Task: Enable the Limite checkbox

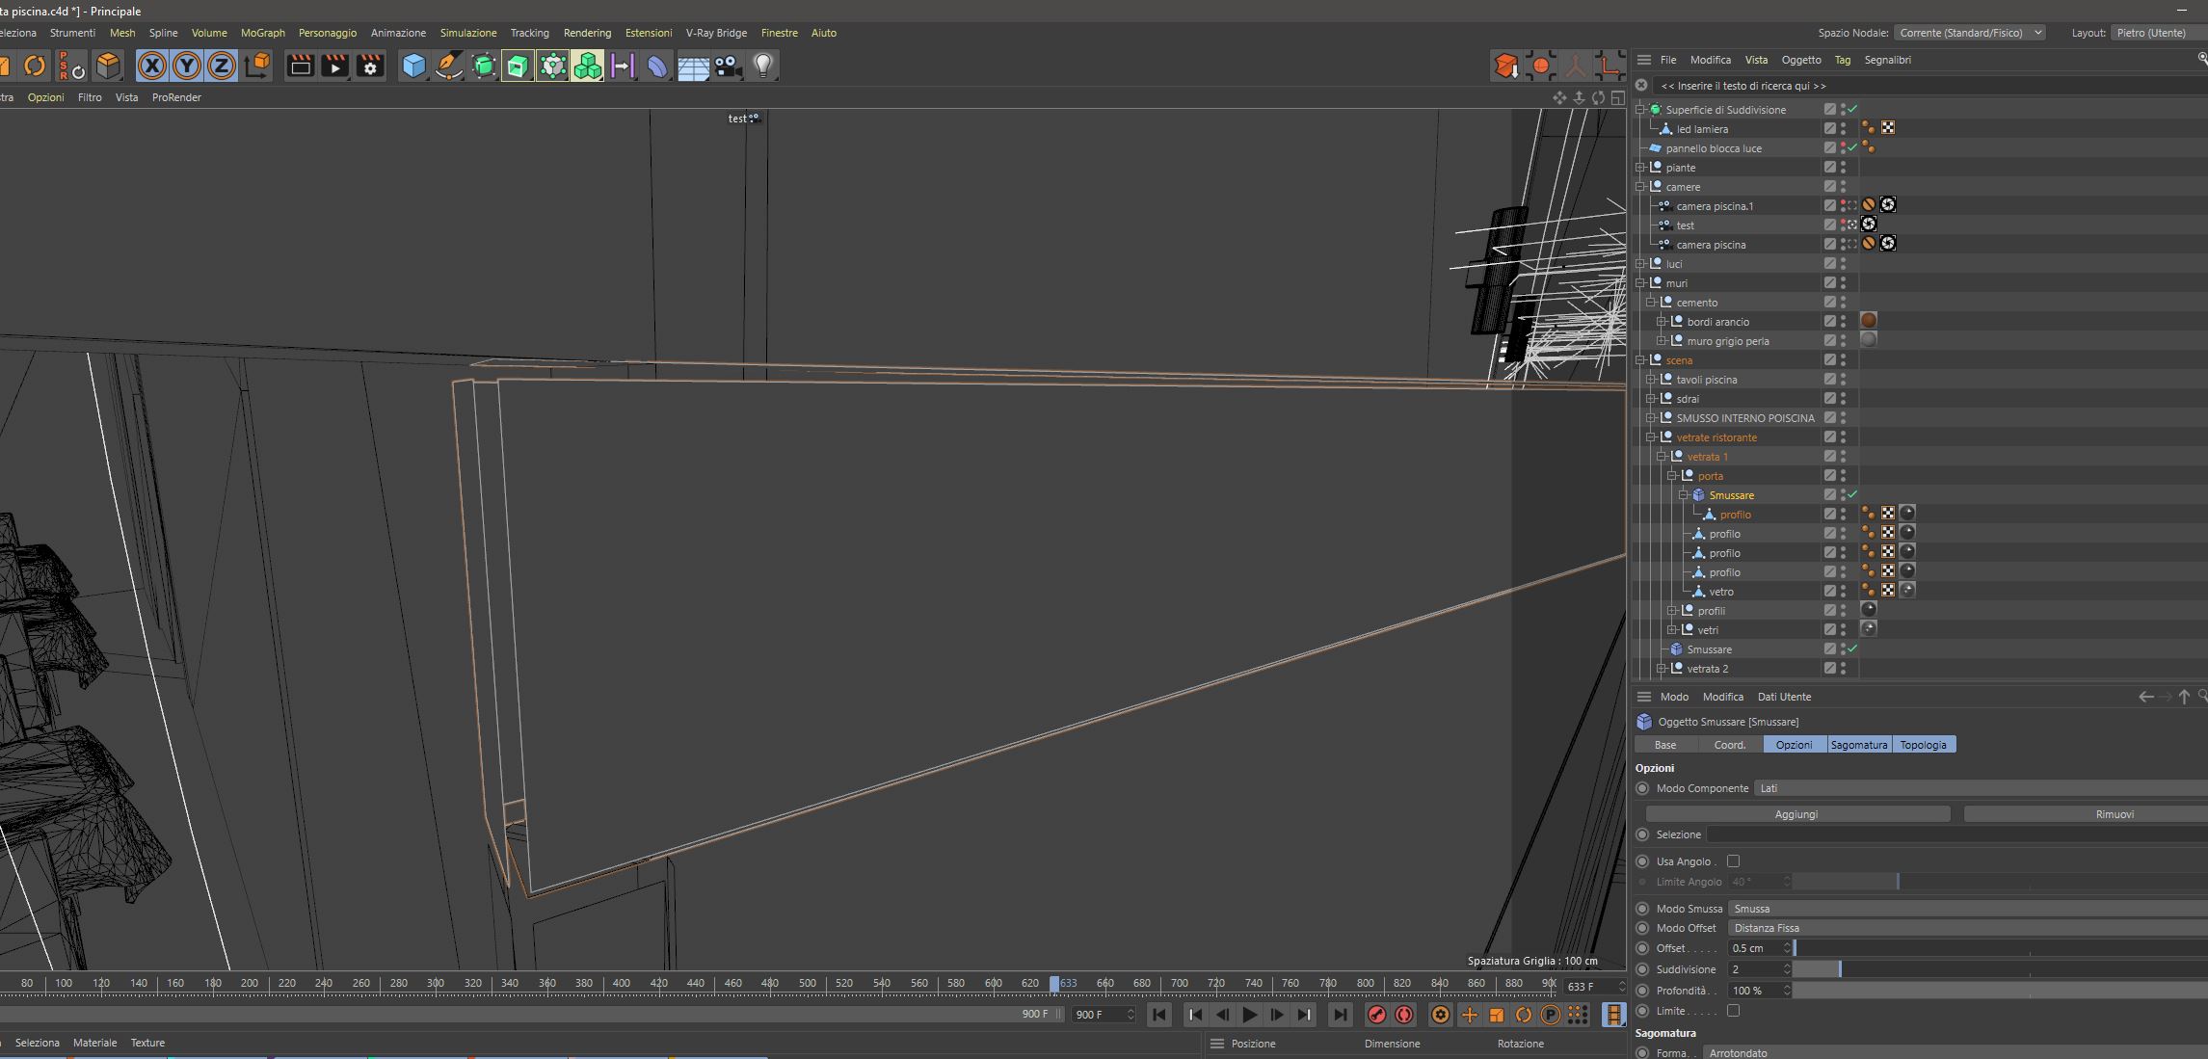Action: pyautogui.click(x=1733, y=1011)
